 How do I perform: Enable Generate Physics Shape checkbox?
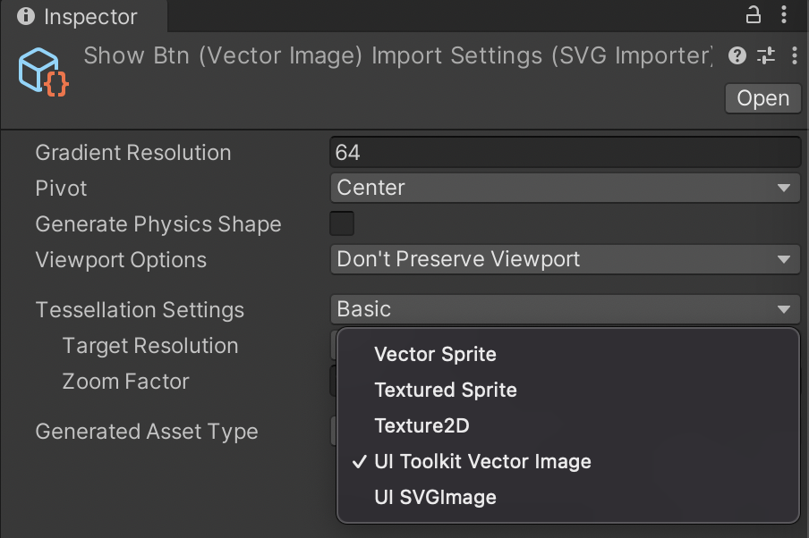[x=342, y=223]
